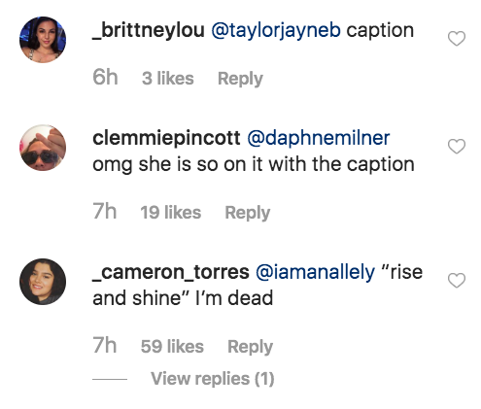View who gave 19 likes

click(x=171, y=213)
